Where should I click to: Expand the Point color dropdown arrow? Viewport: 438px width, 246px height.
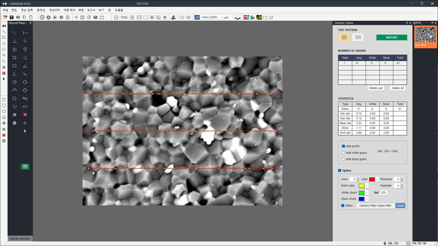coord(366,186)
